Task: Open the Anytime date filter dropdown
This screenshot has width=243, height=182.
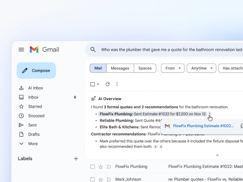Action: pos(201,68)
